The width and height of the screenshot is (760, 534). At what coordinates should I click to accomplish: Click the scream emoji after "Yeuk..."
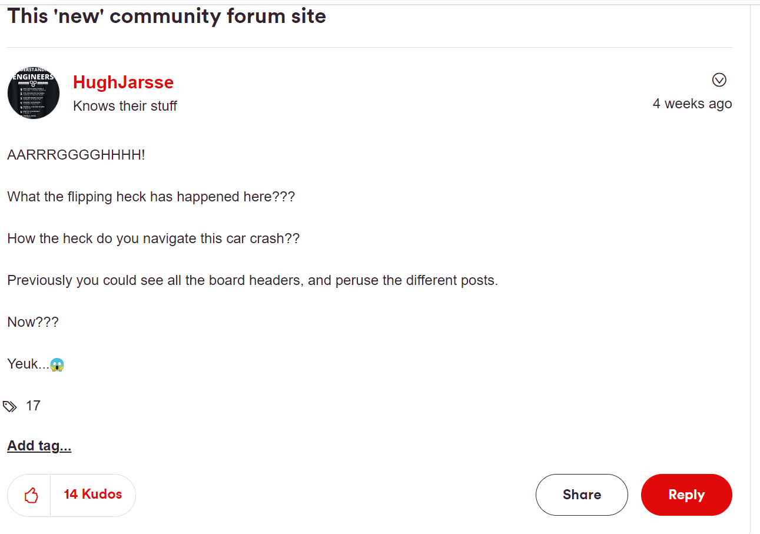point(57,364)
